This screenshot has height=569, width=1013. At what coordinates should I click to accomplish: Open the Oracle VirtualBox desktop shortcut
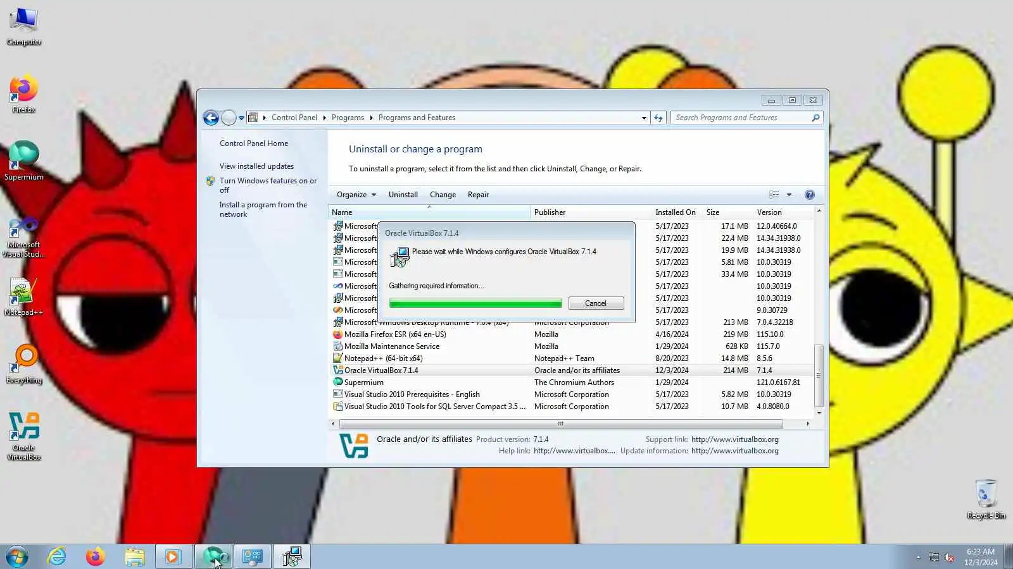click(24, 436)
